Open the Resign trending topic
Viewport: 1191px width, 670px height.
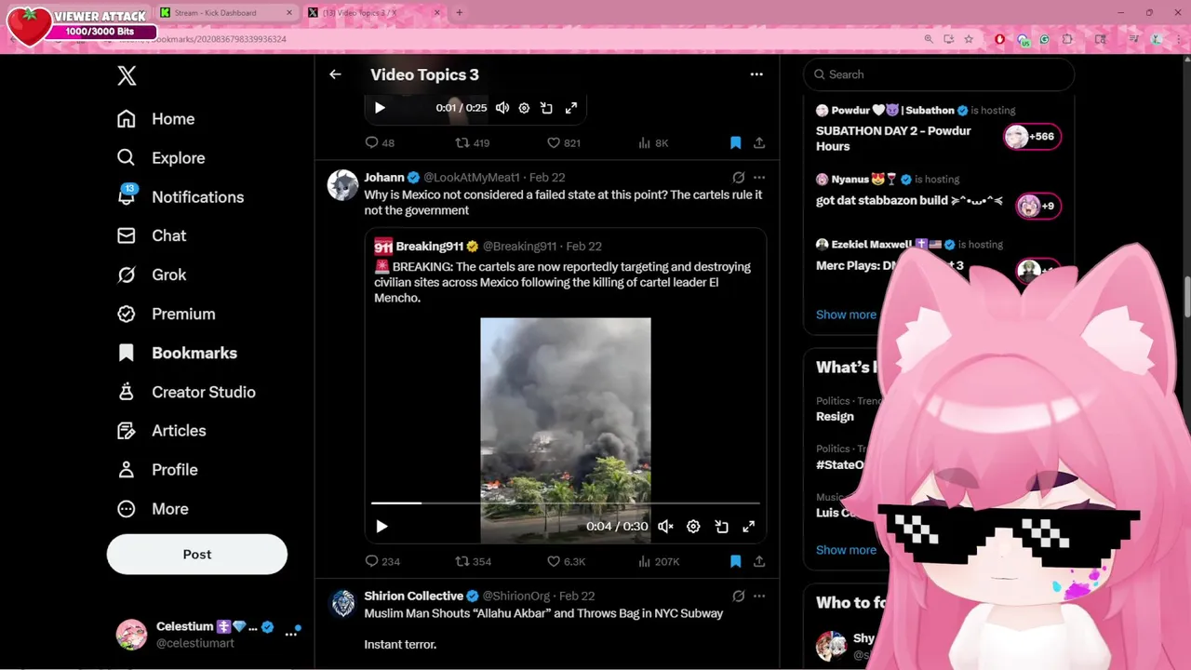pyautogui.click(x=835, y=417)
